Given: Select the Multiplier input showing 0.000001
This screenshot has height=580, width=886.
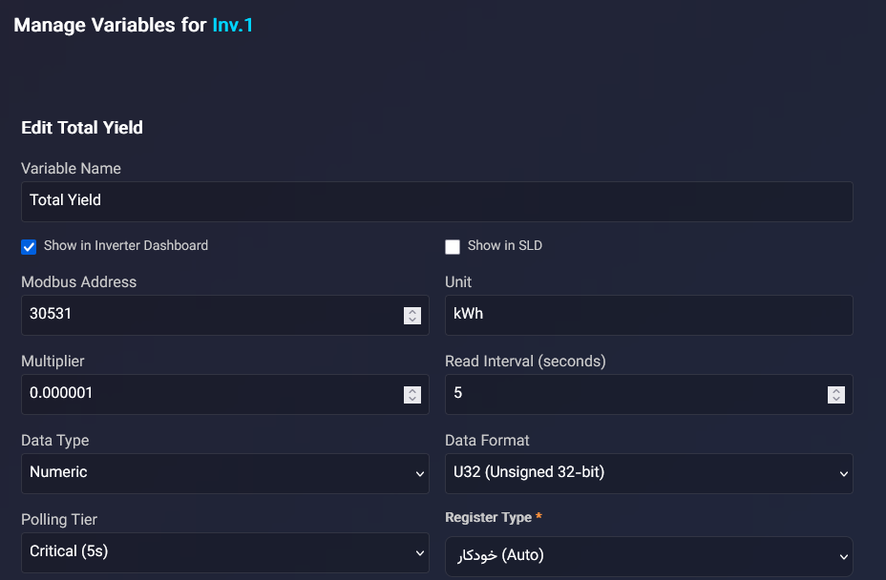Looking at the screenshot, I should pos(210,394).
